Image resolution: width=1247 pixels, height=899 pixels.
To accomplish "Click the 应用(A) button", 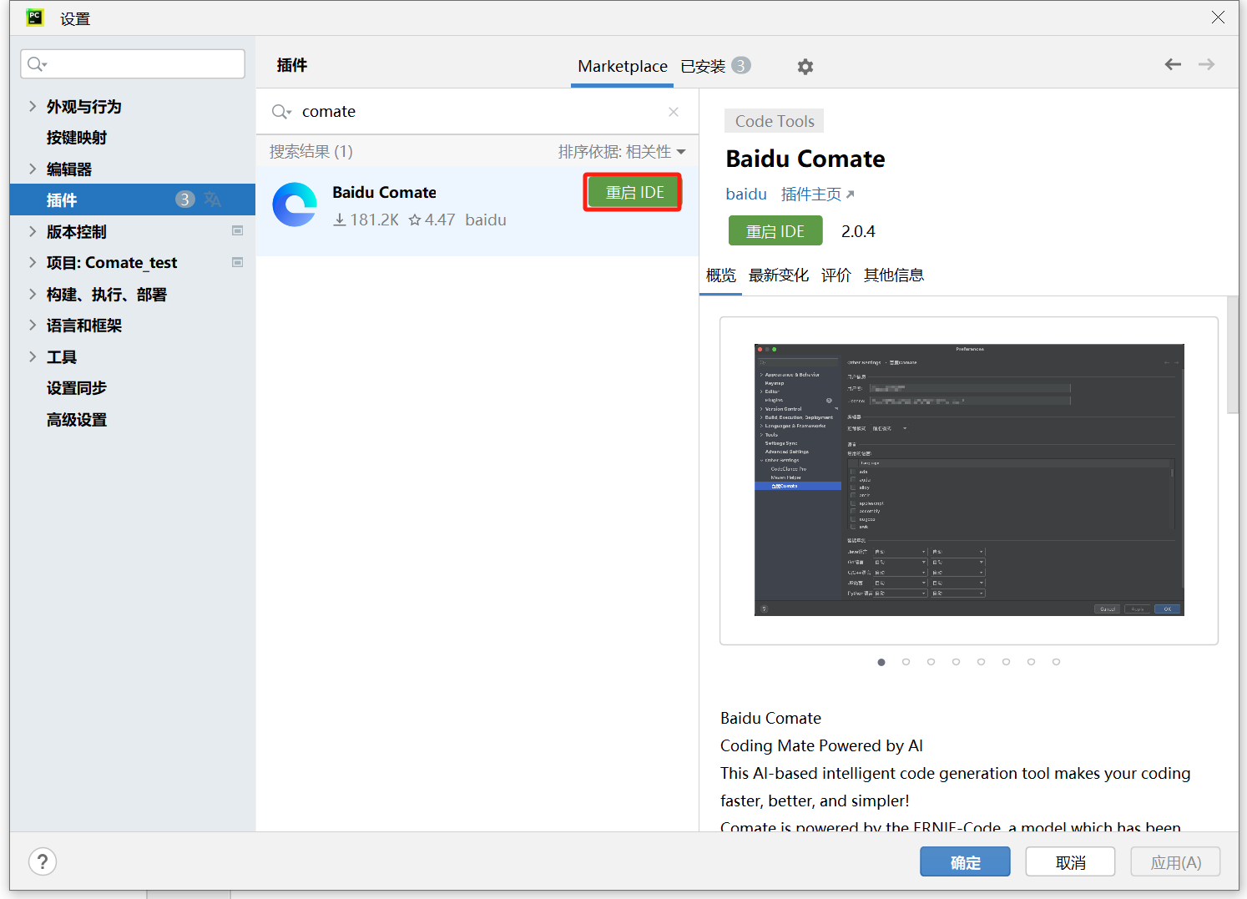I will [1175, 862].
